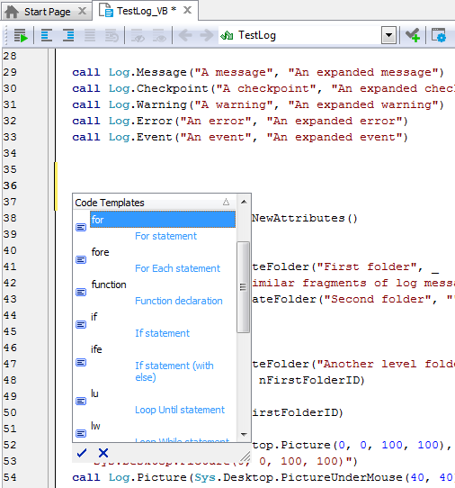Click the Indent block toolbar icon
This screenshot has height=488, width=455.
pos(68,35)
